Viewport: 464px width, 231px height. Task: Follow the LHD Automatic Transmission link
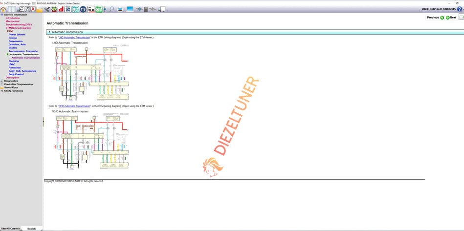point(74,38)
